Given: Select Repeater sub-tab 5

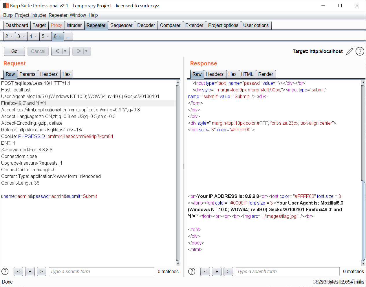Looking at the screenshot, I should [43, 36].
